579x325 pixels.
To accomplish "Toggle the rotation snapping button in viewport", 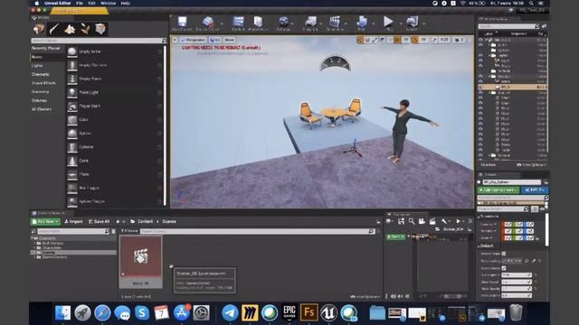I will point(415,40).
